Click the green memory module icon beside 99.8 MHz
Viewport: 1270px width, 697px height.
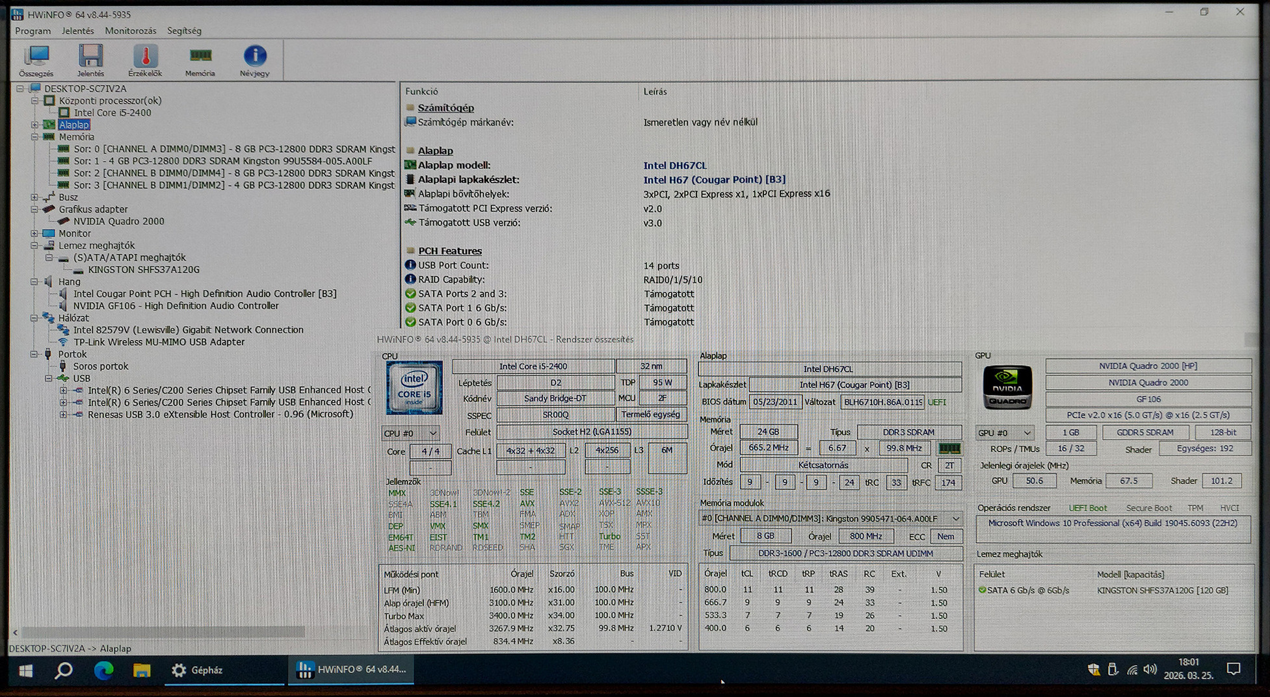point(949,448)
